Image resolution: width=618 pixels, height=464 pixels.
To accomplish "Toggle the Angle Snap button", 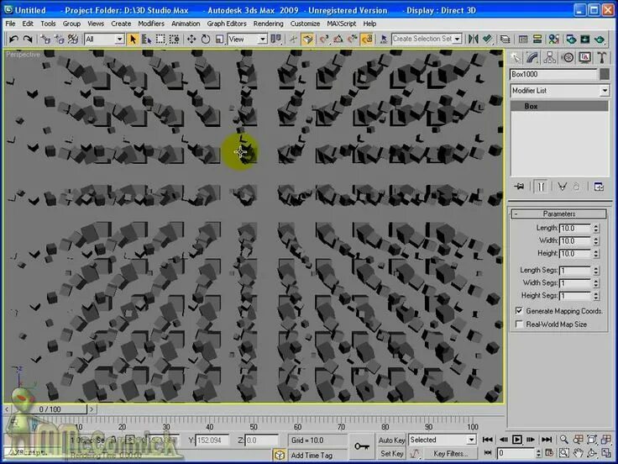I will [338, 39].
